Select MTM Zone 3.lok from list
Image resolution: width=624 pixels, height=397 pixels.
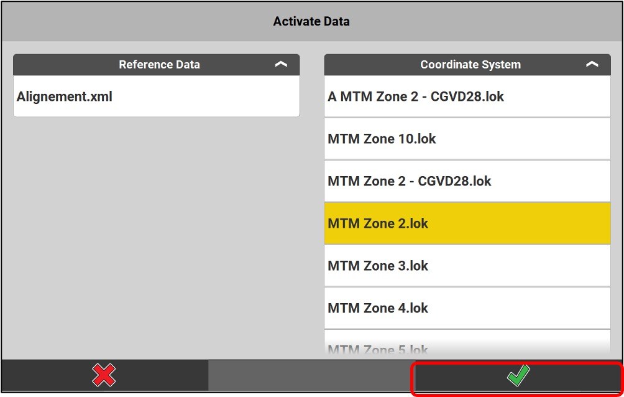pyautogui.click(x=378, y=266)
